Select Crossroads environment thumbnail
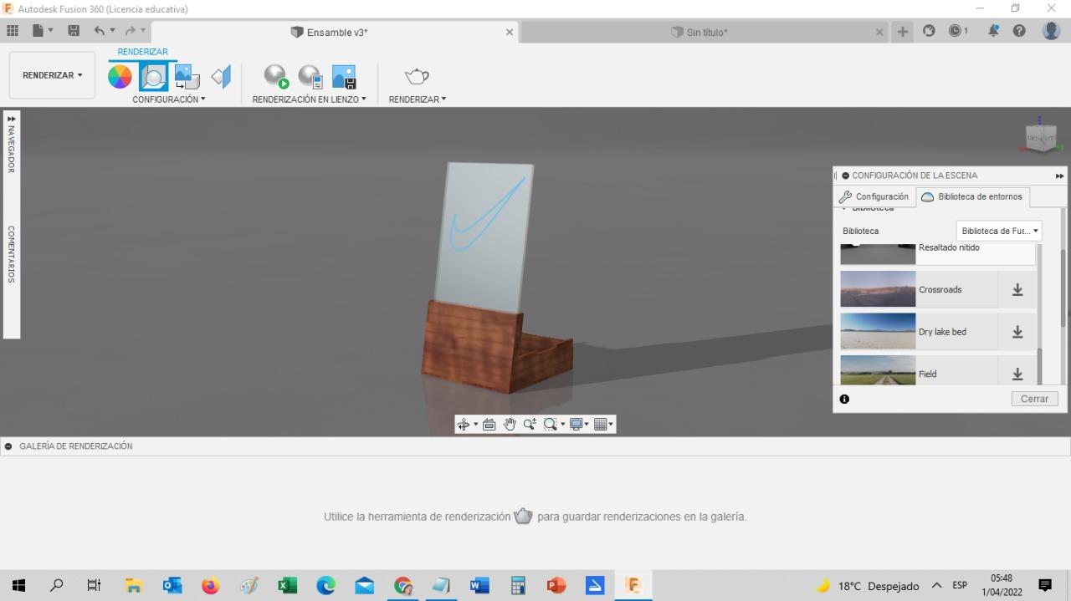This screenshot has height=601, width=1071. (x=878, y=289)
